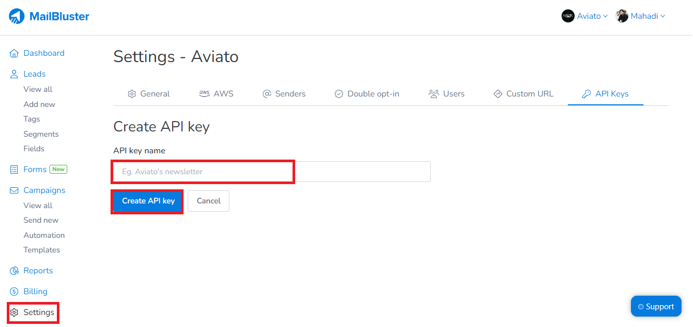The image size is (693, 327).
Task: Select the Custom URL tab
Action: point(524,94)
